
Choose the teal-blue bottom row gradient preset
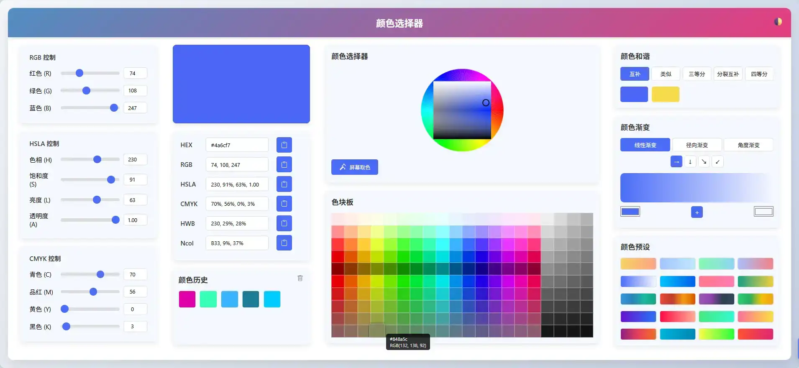pyautogui.click(x=678, y=334)
